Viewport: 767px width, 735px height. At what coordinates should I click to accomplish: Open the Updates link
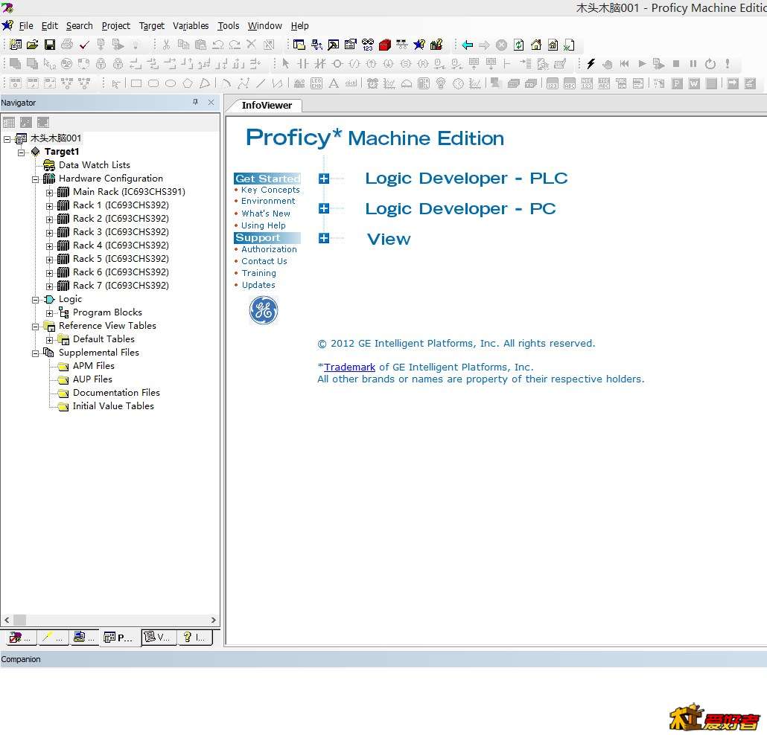click(258, 285)
